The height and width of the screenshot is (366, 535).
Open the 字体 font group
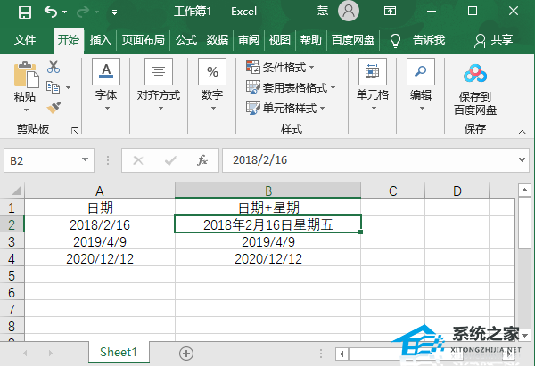coord(106,85)
